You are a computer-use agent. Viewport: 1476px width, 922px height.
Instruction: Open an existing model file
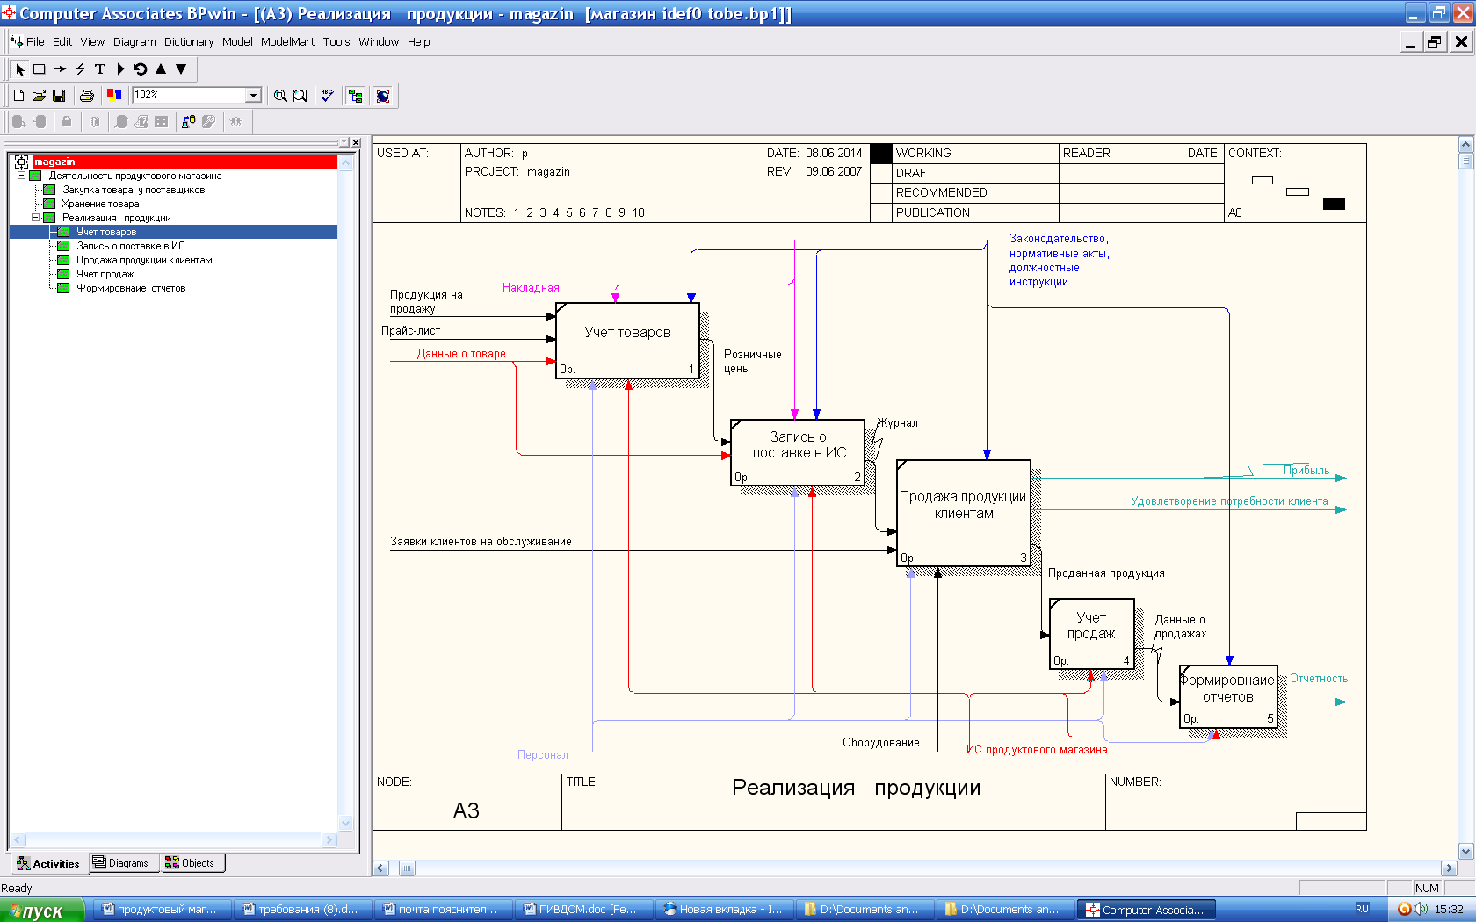point(39,96)
